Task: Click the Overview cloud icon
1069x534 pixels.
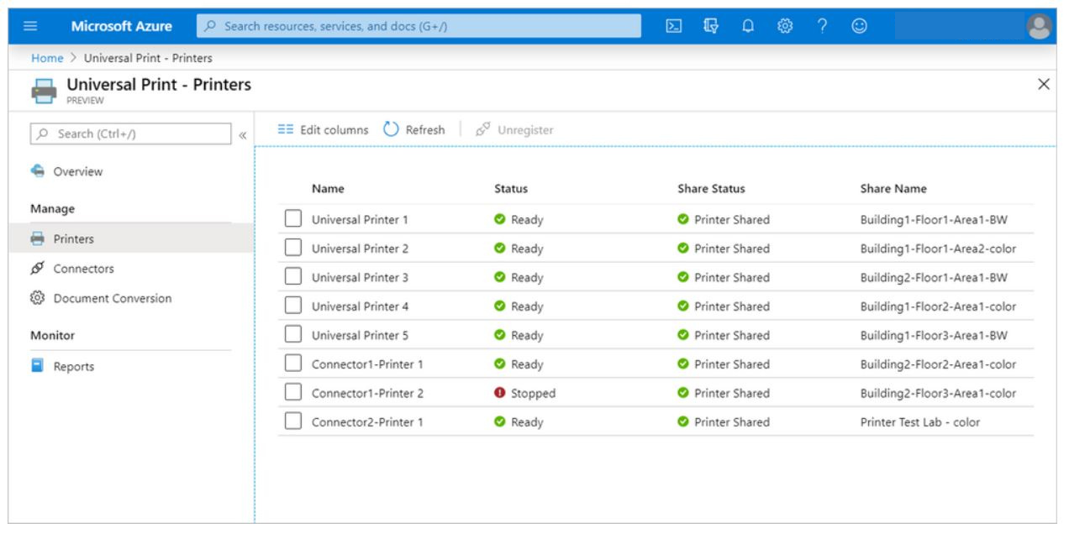Action: pos(38,171)
